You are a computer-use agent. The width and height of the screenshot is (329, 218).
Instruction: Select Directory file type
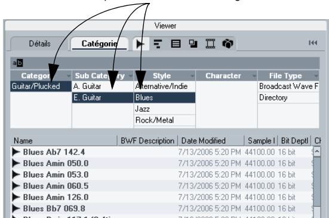pos(288,97)
